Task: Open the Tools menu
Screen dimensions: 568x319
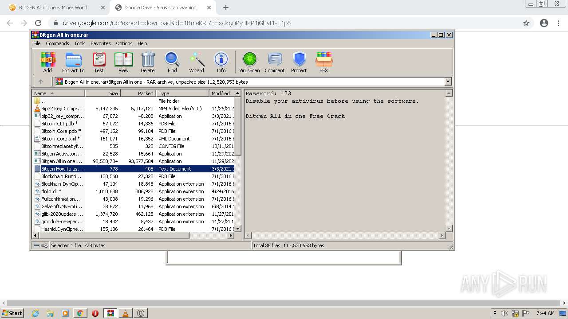Action: 80,43
